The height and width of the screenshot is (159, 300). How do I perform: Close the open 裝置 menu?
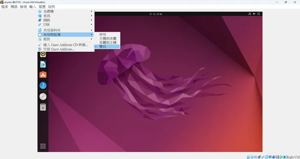point(42,7)
